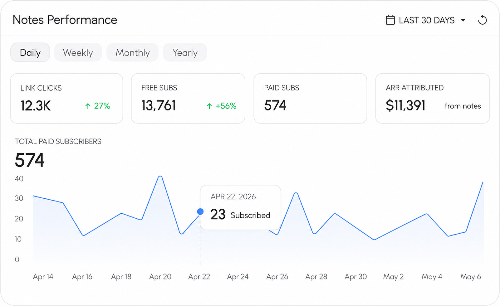
Task: Click the Apr 22, 2026 tooltip
Action: coord(241,208)
